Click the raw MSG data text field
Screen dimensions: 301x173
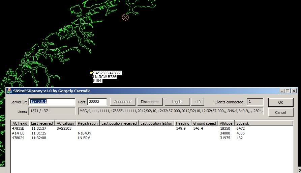pyautogui.click(x=171, y=112)
